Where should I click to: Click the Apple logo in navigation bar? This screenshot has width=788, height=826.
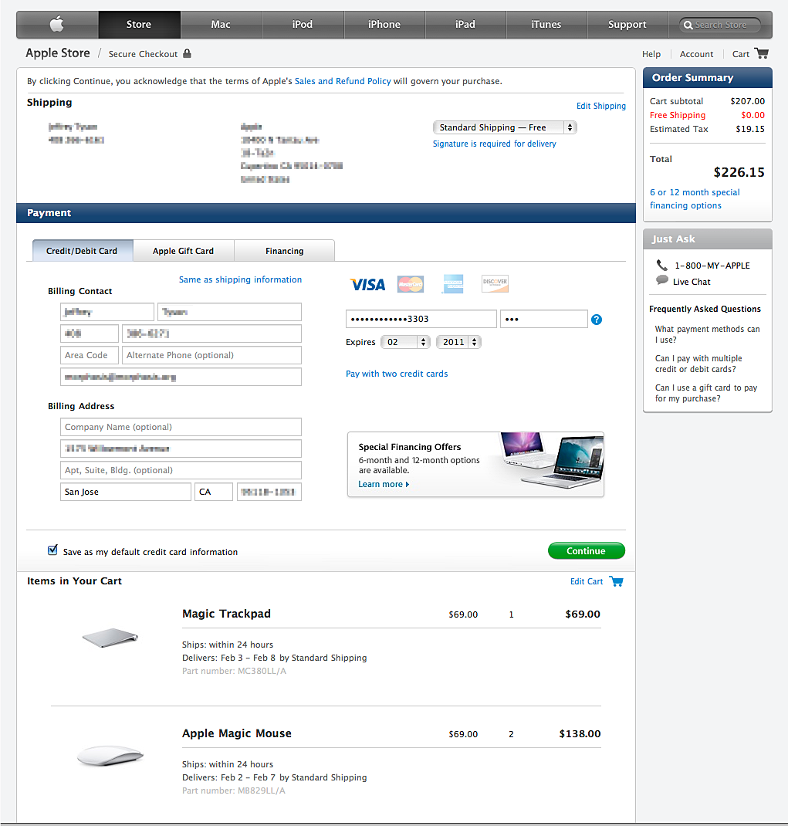click(57, 24)
